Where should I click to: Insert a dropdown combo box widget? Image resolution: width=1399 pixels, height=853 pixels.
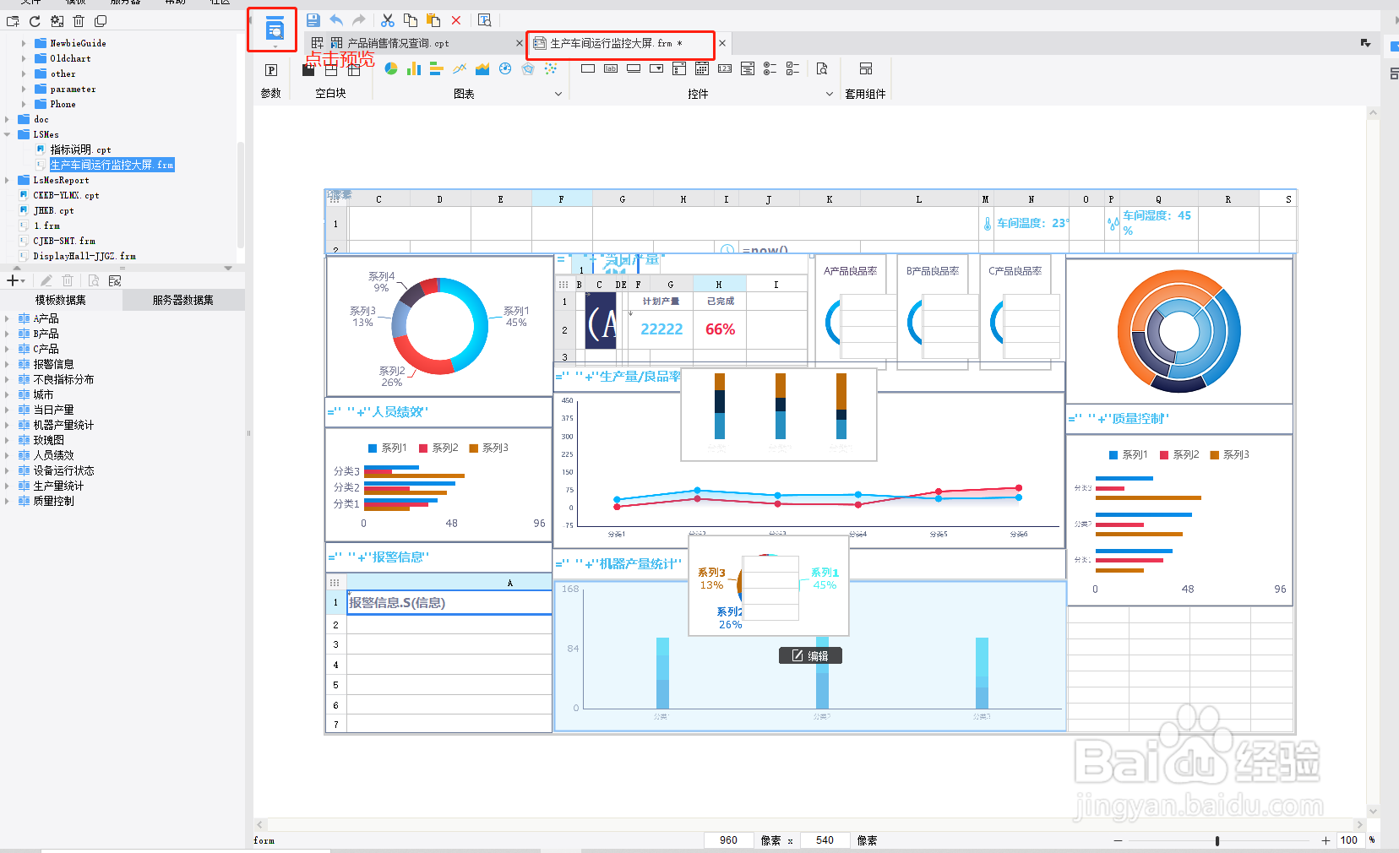[x=656, y=68]
